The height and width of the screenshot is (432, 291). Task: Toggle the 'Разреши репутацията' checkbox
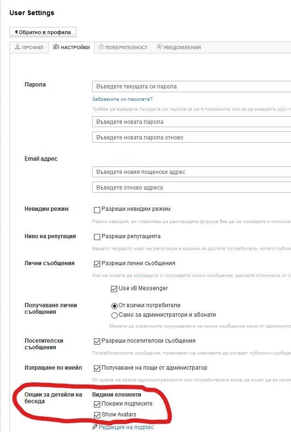[x=97, y=237]
